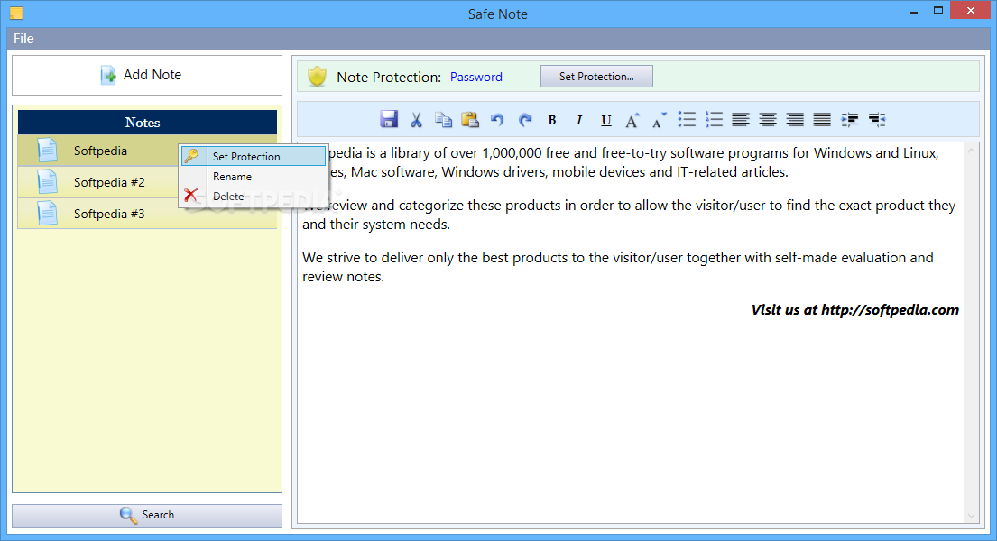Paste from clipboard using toolbar icon

pos(470,120)
